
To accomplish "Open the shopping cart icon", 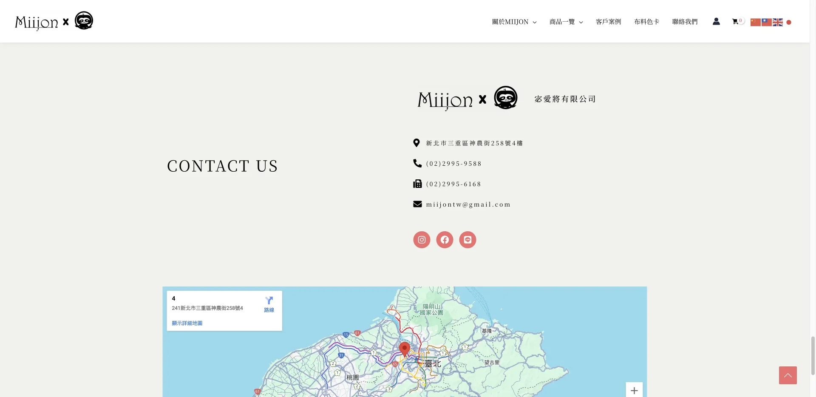I will click(735, 22).
